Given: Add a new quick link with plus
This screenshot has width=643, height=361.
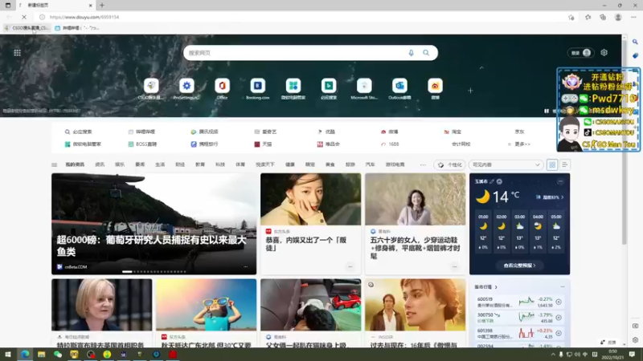Looking at the screenshot, I should [x=470, y=91].
